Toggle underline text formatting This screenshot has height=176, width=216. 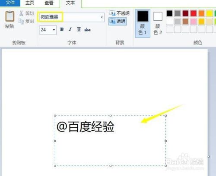79,29
